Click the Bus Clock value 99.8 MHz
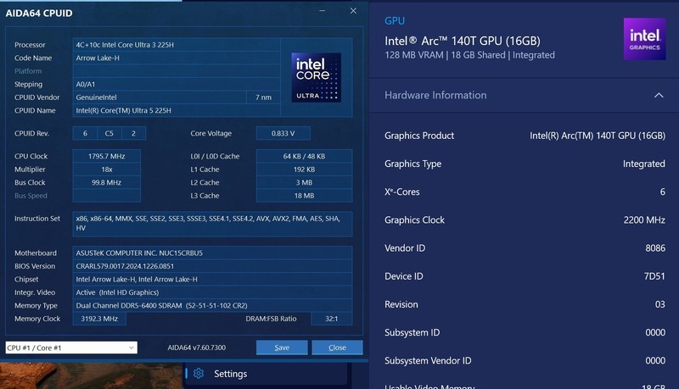 click(107, 182)
